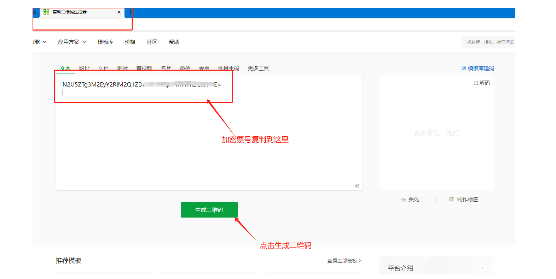
Task: Close the 草料二维码生成器 browser tab
Action: [x=119, y=12]
